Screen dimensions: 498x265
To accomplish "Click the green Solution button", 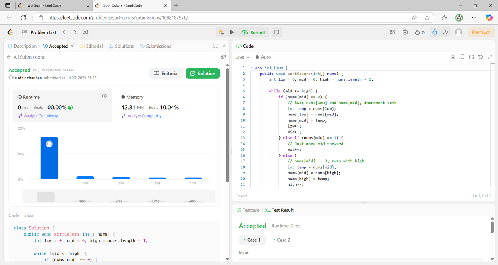I will (x=203, y=74).
